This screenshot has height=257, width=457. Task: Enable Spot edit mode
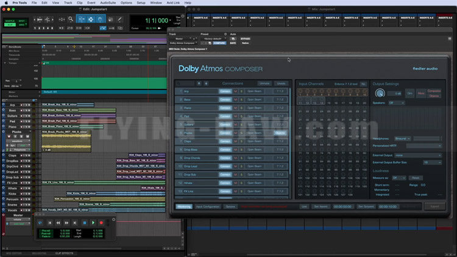click(21, 21)
